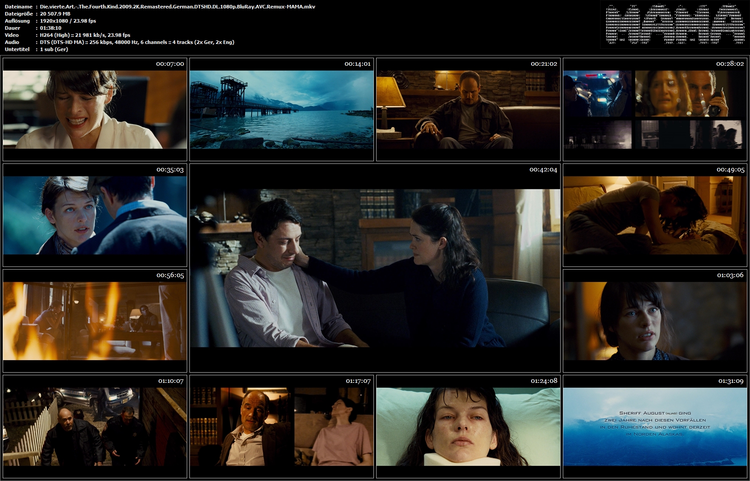Click the 00:21:02 timestamp
The width and height of the screenshot is (750, 481).
click(x=544, y=64)
